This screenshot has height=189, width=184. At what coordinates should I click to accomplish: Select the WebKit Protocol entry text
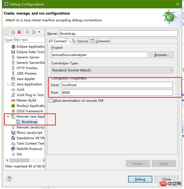[x=29, y=149]
